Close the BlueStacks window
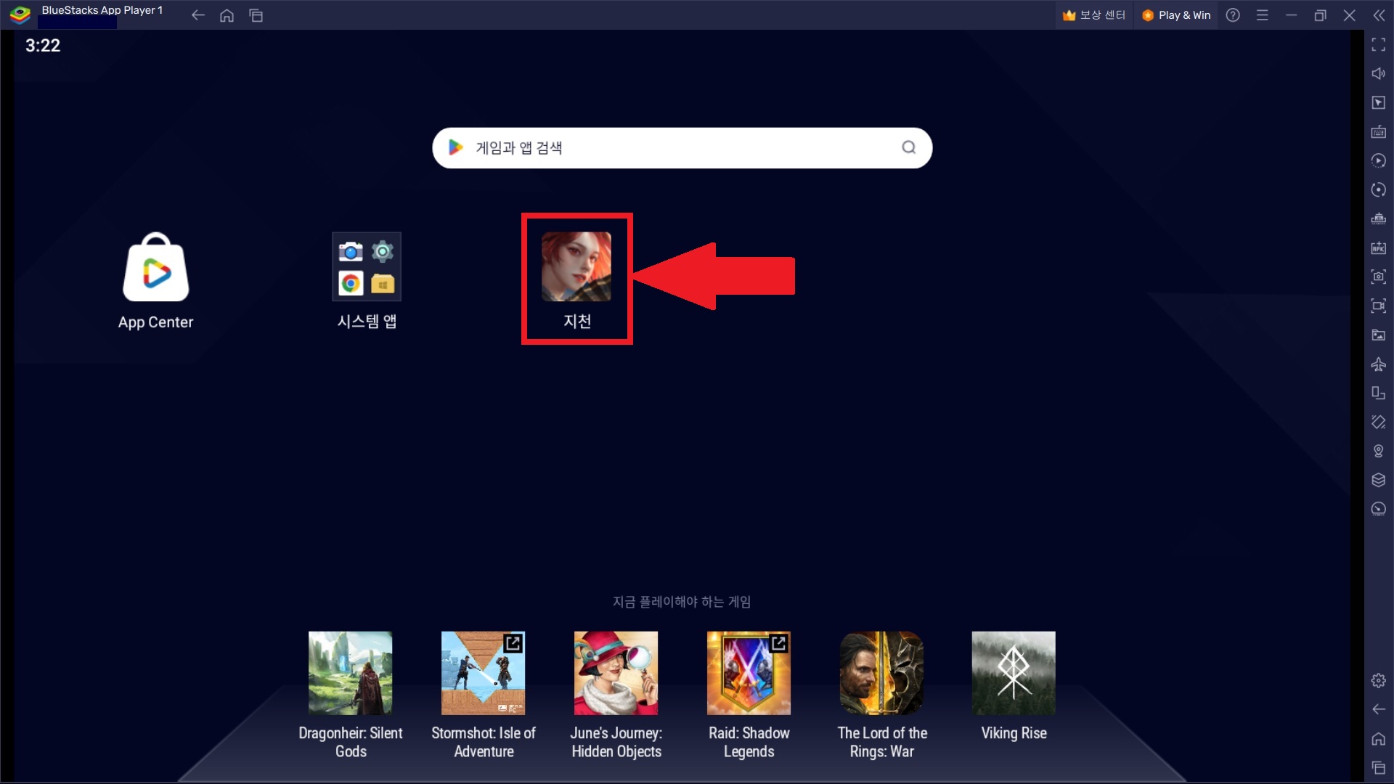Viewport: 1394px width, 784px height. click(x=1349, y=15)
